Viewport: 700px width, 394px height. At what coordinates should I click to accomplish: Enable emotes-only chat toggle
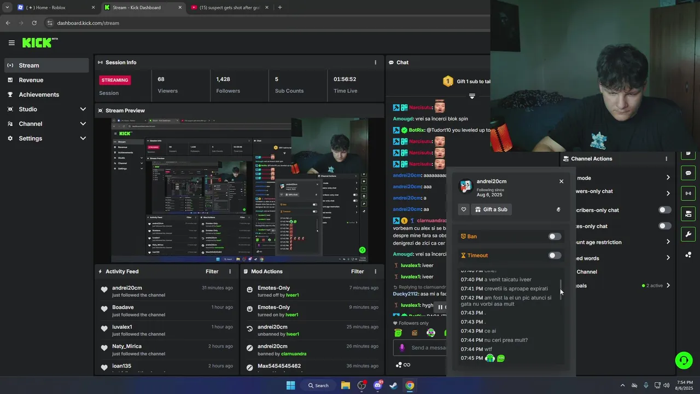(664, 226)
